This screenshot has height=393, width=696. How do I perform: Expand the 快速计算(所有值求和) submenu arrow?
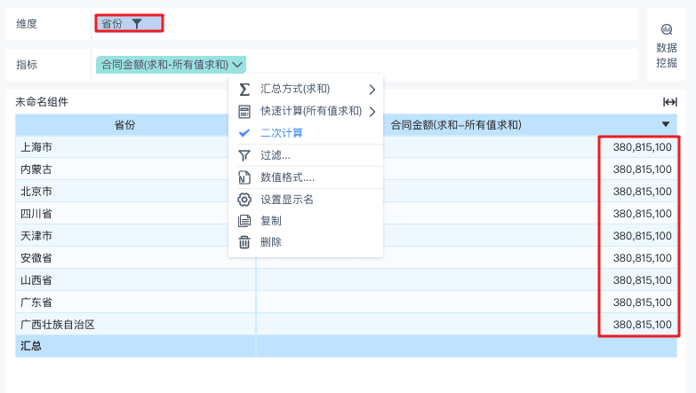[372, 111]
